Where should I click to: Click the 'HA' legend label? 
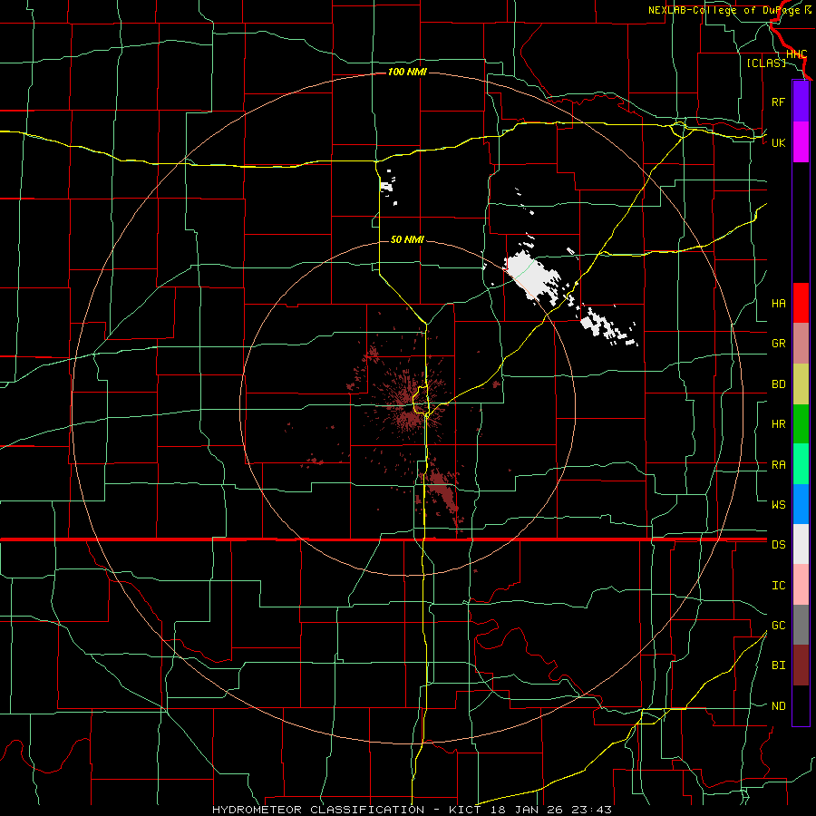pos(778,304)
